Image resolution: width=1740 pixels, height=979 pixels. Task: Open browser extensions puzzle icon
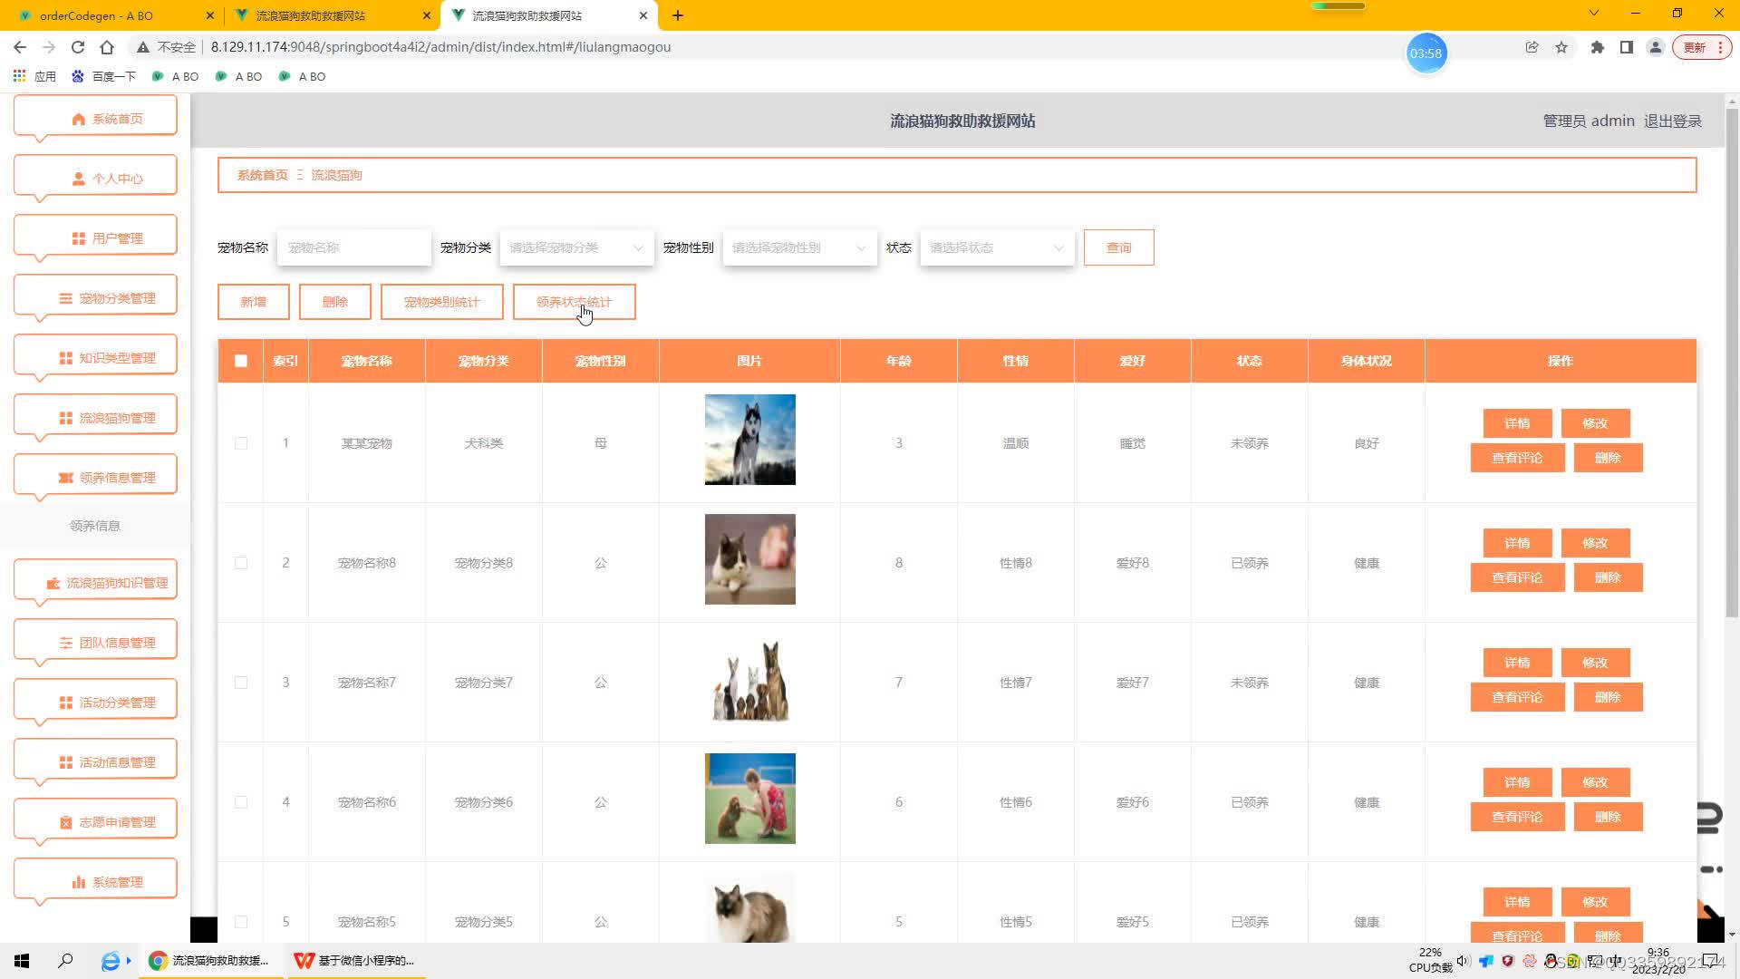point(1598,47)
